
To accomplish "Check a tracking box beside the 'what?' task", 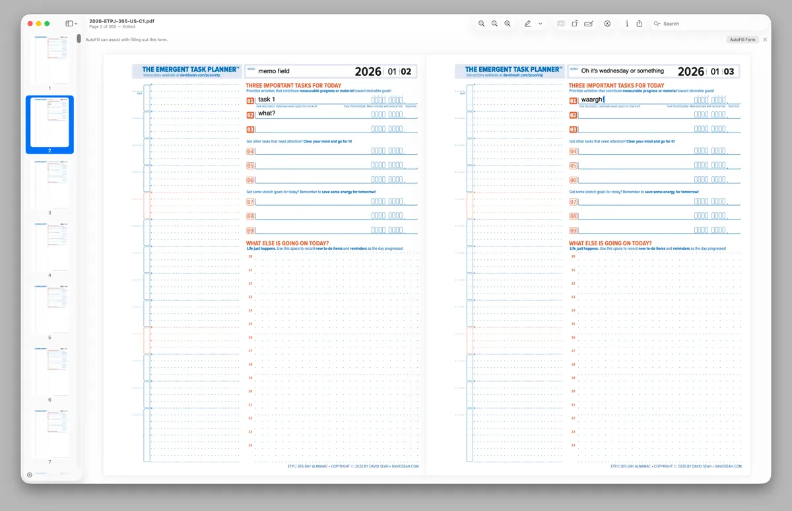I will (374, 115).
